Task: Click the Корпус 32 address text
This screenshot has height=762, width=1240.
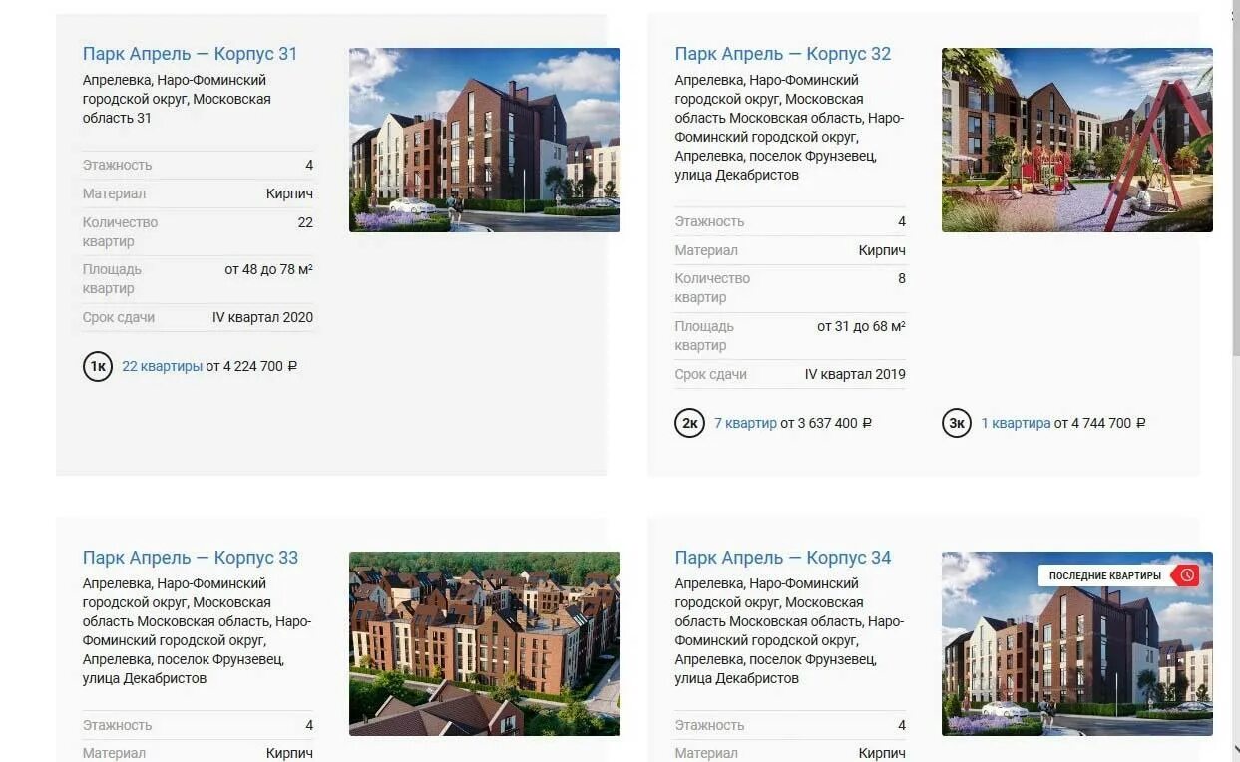Action: click(790, 128)
